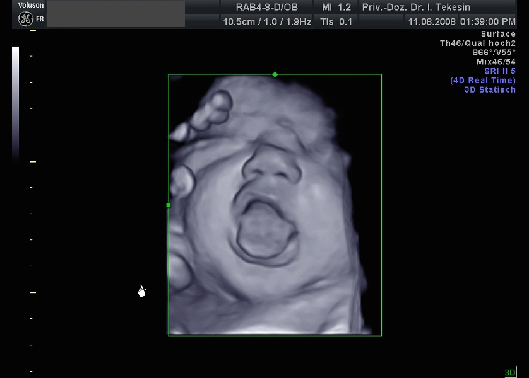Click the Voluson brand label
This screenshot has height=378, width=529.
click(31, 5)
